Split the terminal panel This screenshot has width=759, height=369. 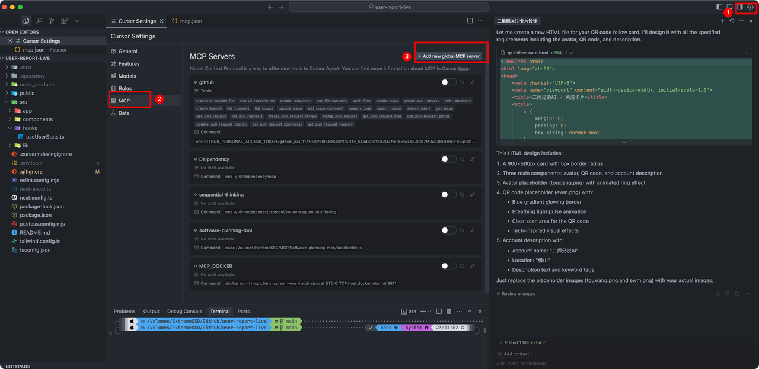tap(439, 311)
